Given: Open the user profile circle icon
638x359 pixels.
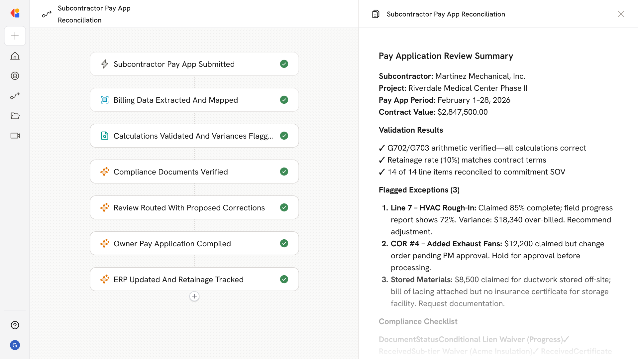Looking at the screenshot, I should (x=15, y=76).
